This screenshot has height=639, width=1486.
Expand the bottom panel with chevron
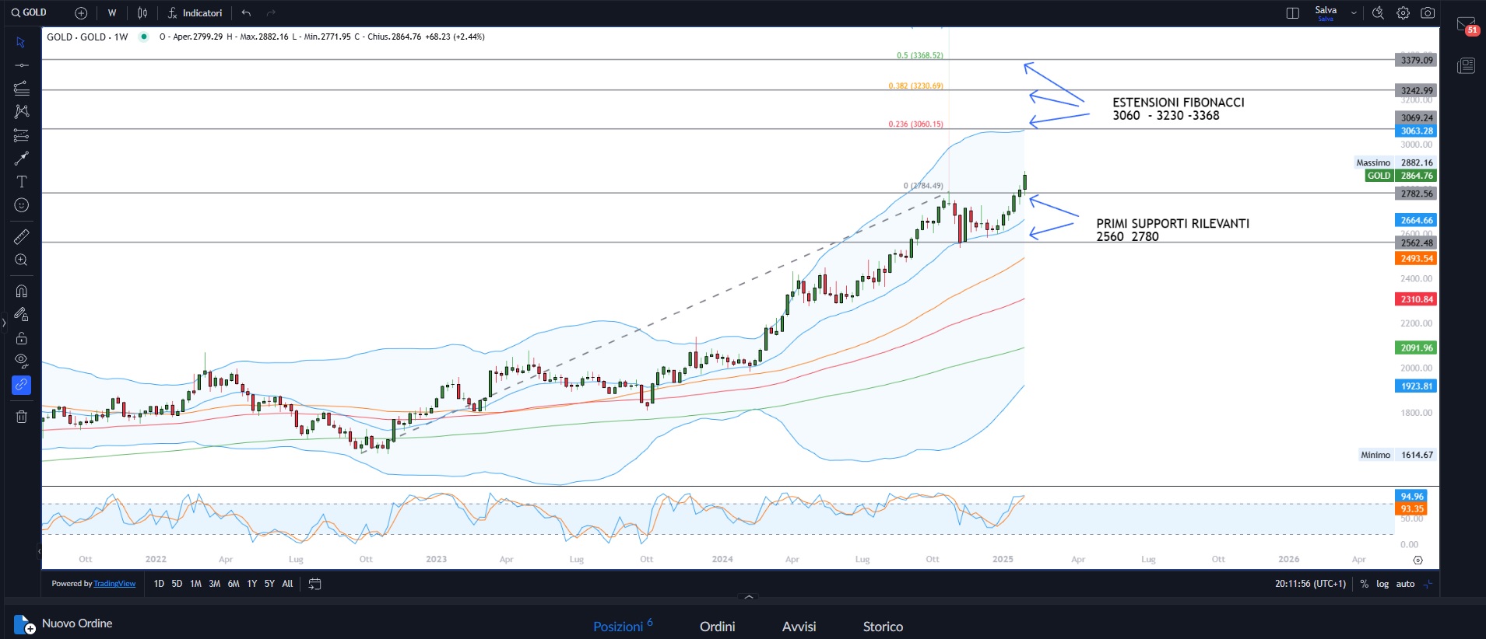point(749,597)
